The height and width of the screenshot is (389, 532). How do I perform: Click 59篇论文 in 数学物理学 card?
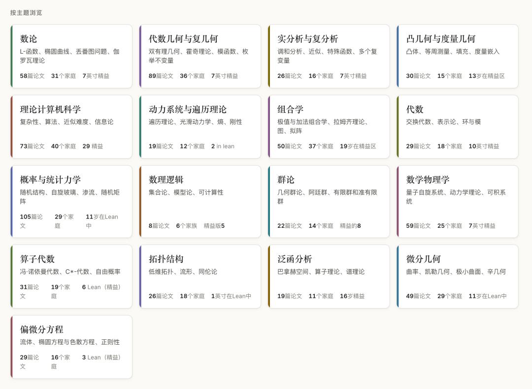click(x=418, y=226)
